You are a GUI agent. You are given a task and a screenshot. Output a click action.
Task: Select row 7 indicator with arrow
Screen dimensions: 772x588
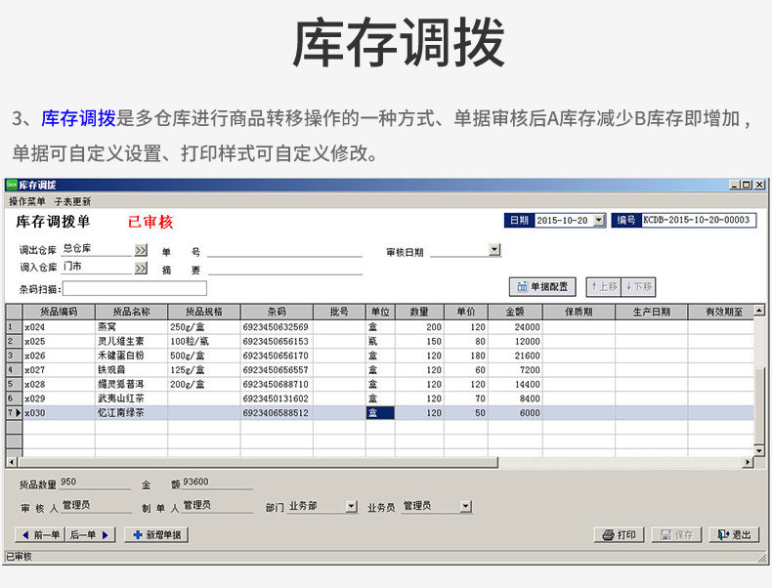tap(14, 412)
